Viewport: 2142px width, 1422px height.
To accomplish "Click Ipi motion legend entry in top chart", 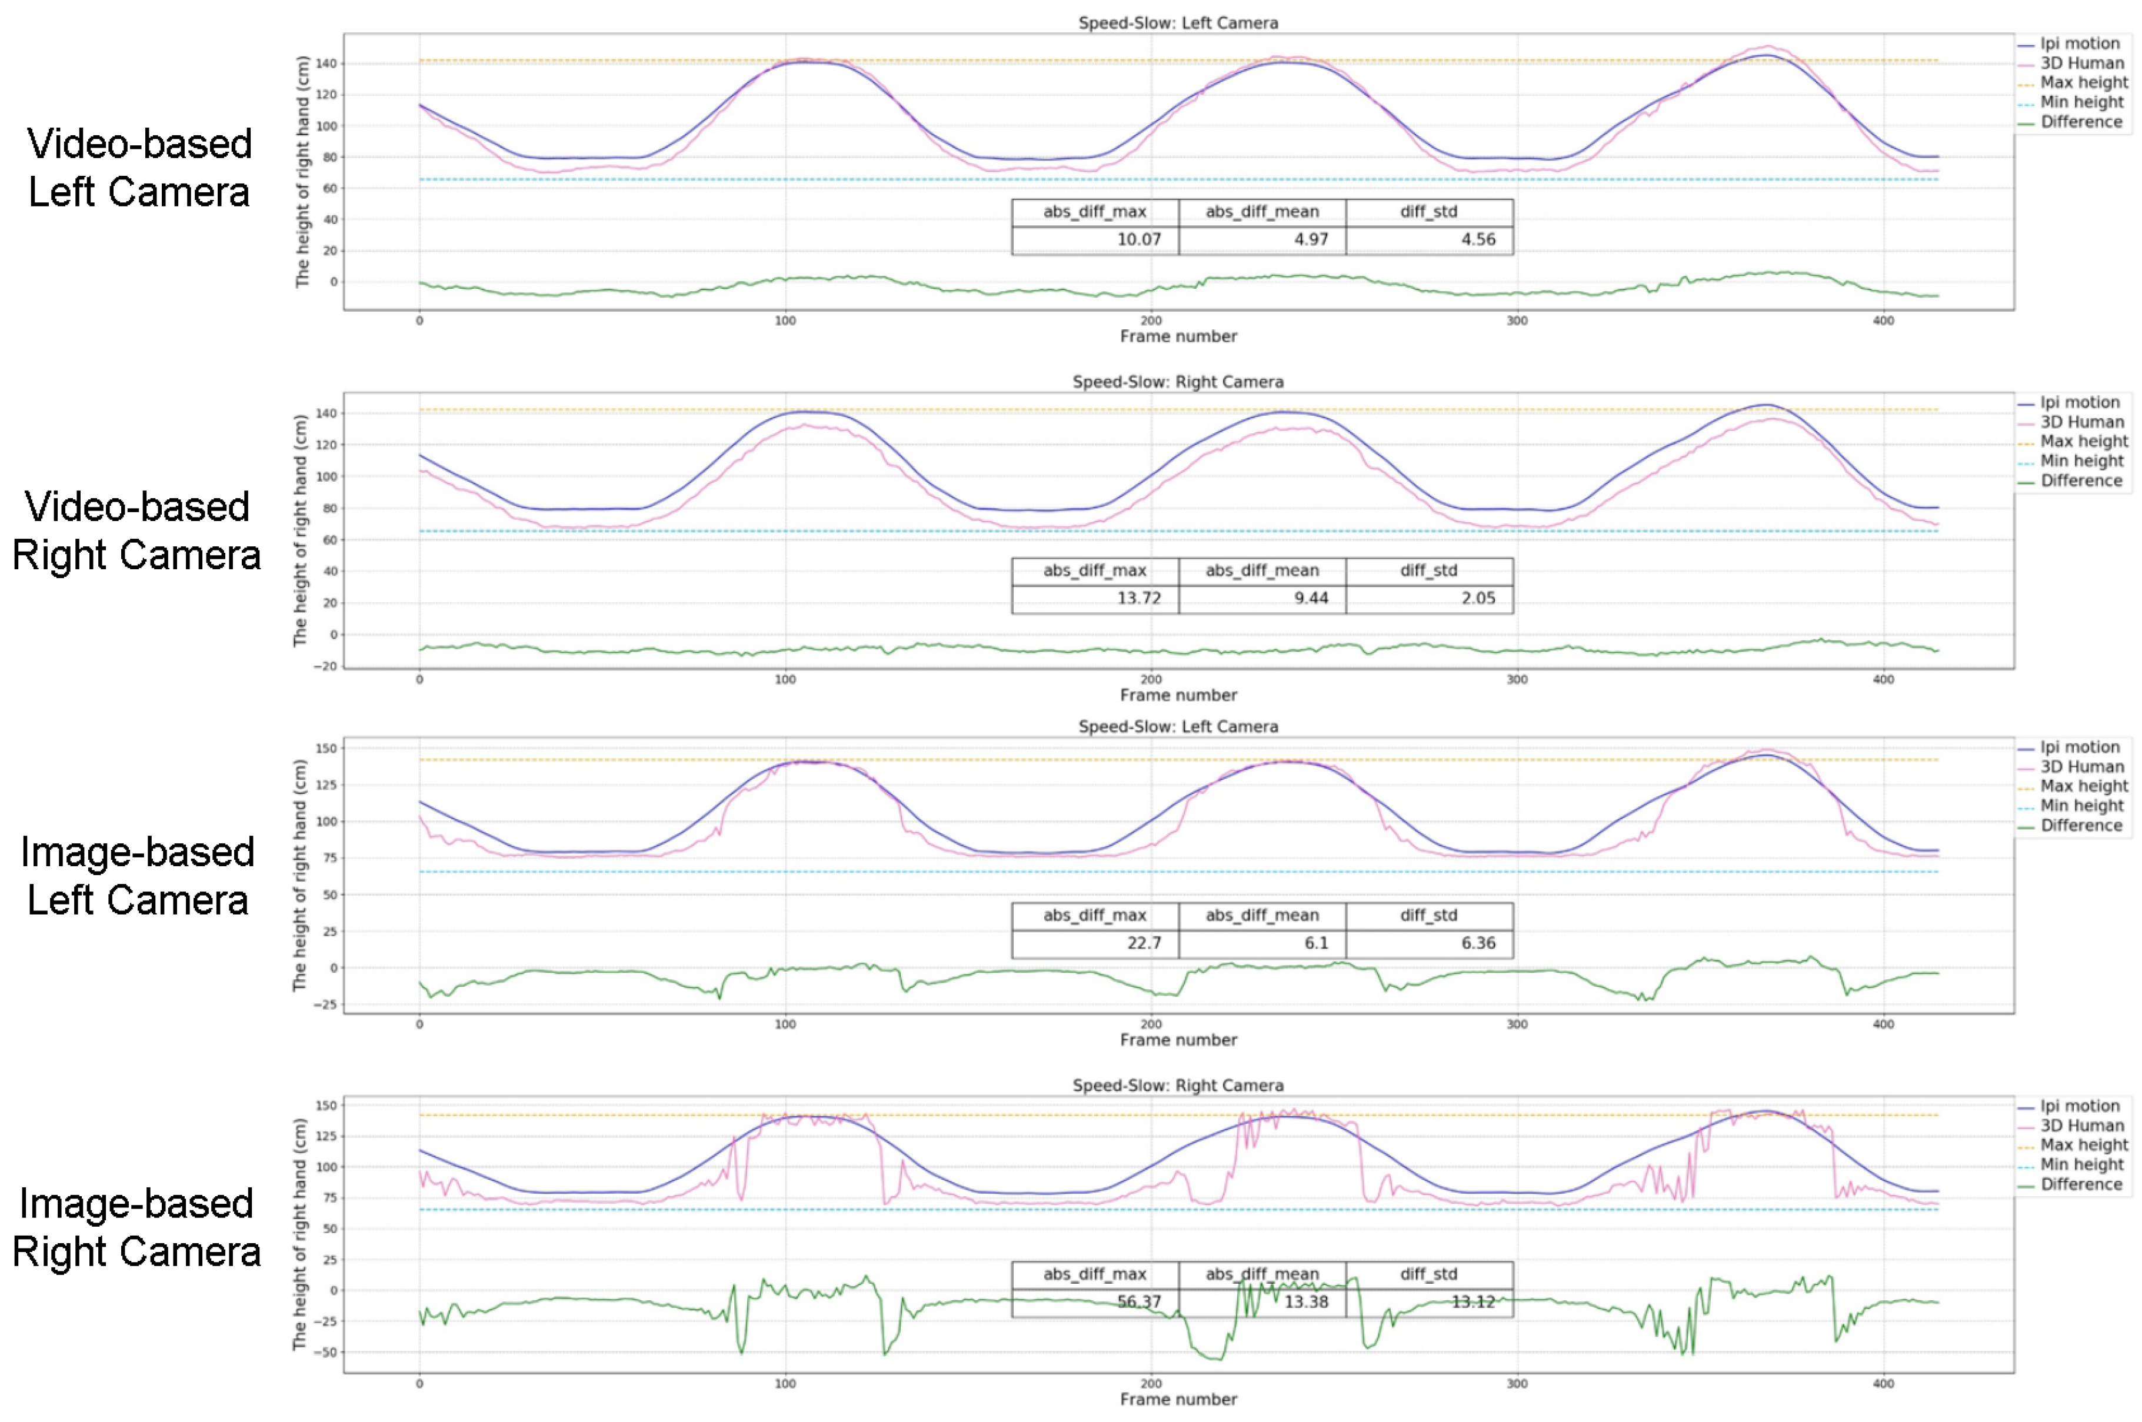I will (x=2078, y=44).
